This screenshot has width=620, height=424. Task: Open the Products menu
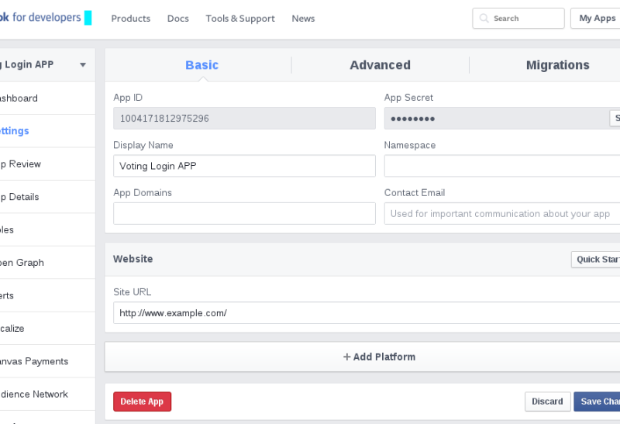click(x=130, y=19)
